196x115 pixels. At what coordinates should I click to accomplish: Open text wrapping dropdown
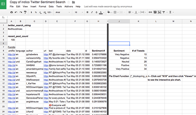click(x=143, y=12)
